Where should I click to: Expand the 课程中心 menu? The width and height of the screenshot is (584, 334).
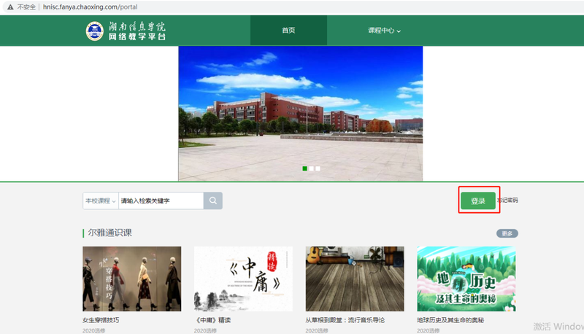[385, 31]
